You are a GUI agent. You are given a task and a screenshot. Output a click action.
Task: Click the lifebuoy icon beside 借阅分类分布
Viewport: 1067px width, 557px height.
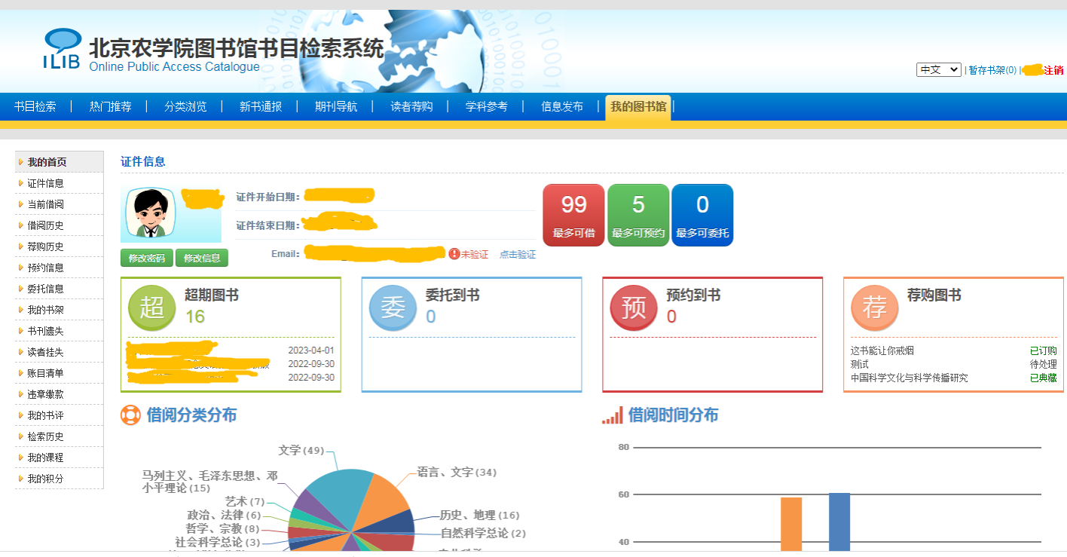130,415
